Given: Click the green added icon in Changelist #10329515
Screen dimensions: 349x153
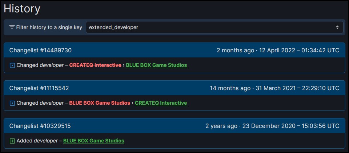Looking at the screenshot, I should [12, 141].
